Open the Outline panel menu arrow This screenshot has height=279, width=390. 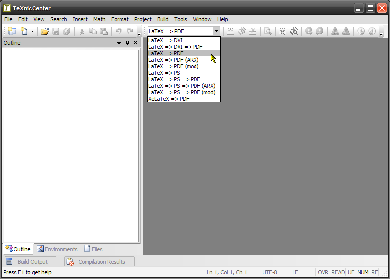(119, 43)
